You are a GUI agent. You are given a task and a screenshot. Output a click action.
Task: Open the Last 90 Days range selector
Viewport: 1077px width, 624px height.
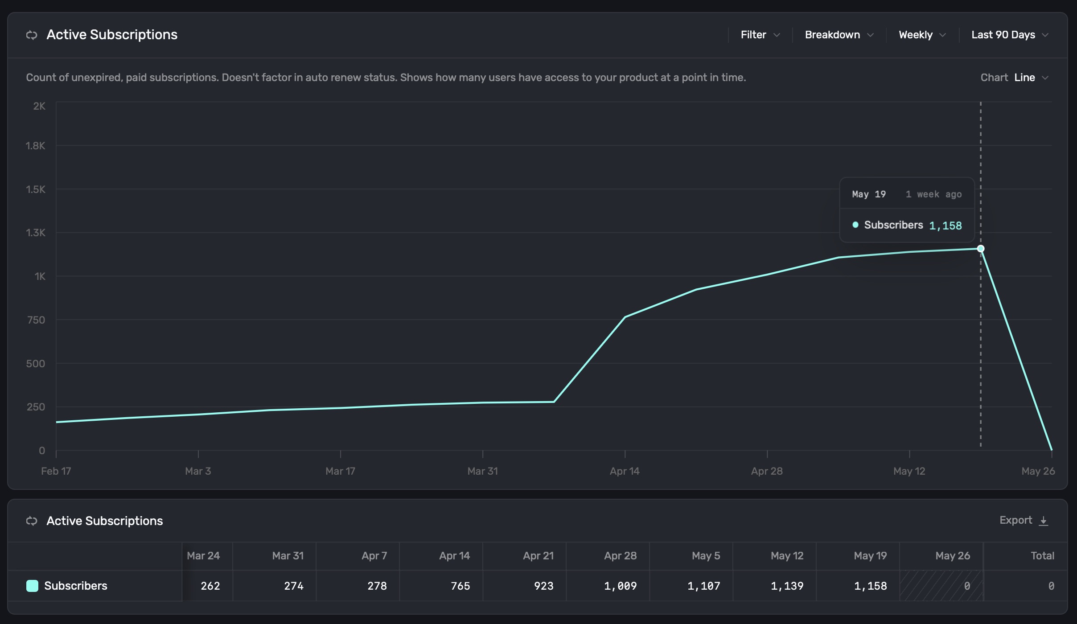click(x=1010, y=35)
